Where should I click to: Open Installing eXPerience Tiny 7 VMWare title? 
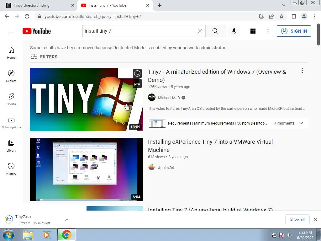click(210, 146)
